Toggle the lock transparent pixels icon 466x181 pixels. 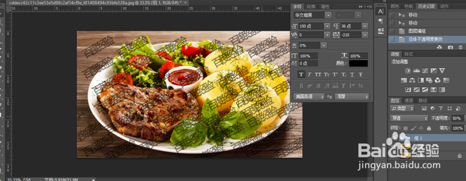click(405, 128)
